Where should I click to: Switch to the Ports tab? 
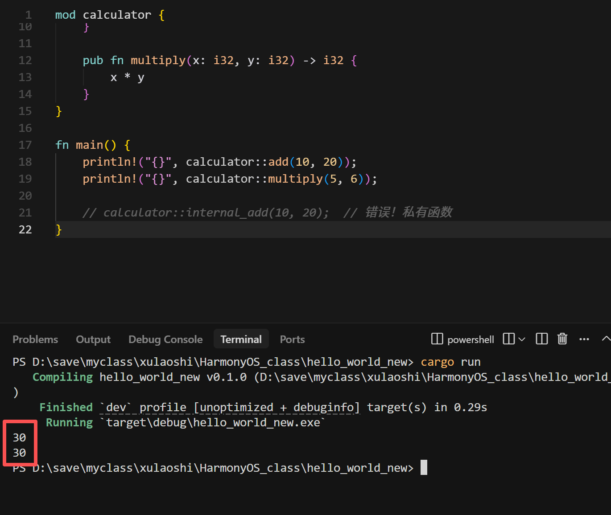(292, 339)
